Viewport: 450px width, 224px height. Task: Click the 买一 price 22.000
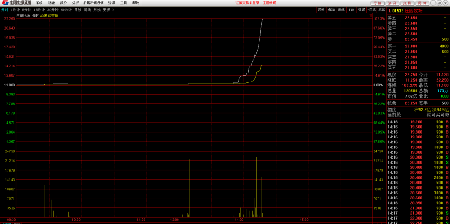click(411, 46)
